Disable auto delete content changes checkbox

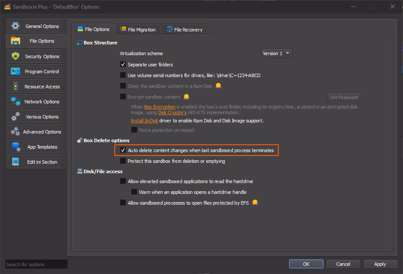tap(123, 150)
